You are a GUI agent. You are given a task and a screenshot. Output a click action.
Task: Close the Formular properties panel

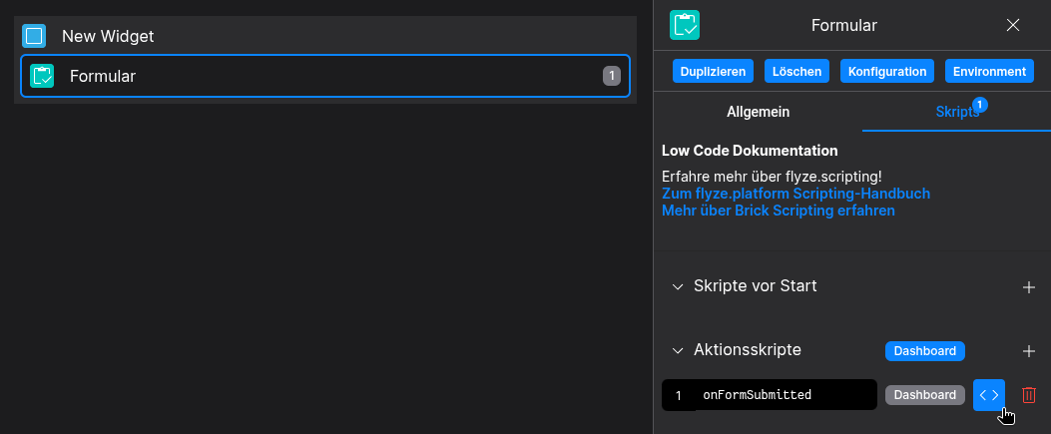coord(1013,25)
